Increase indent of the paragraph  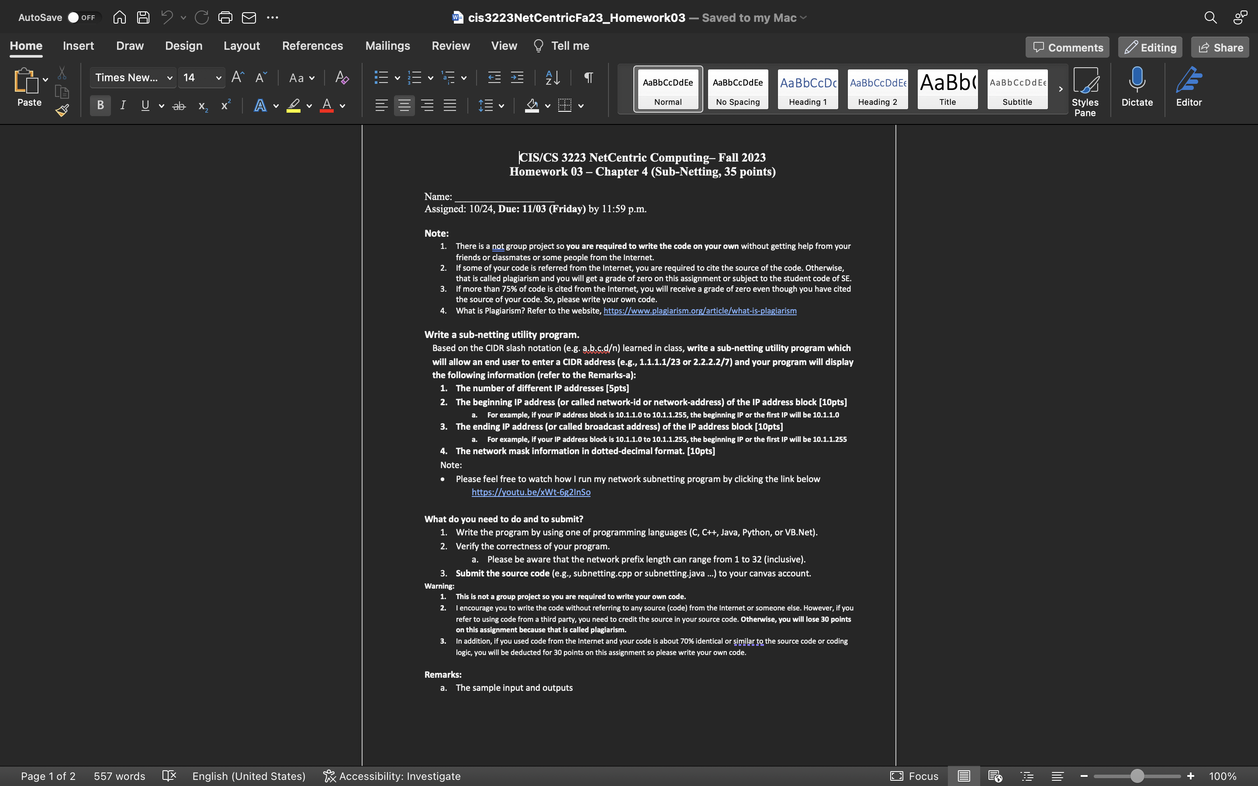coord(517,78)
